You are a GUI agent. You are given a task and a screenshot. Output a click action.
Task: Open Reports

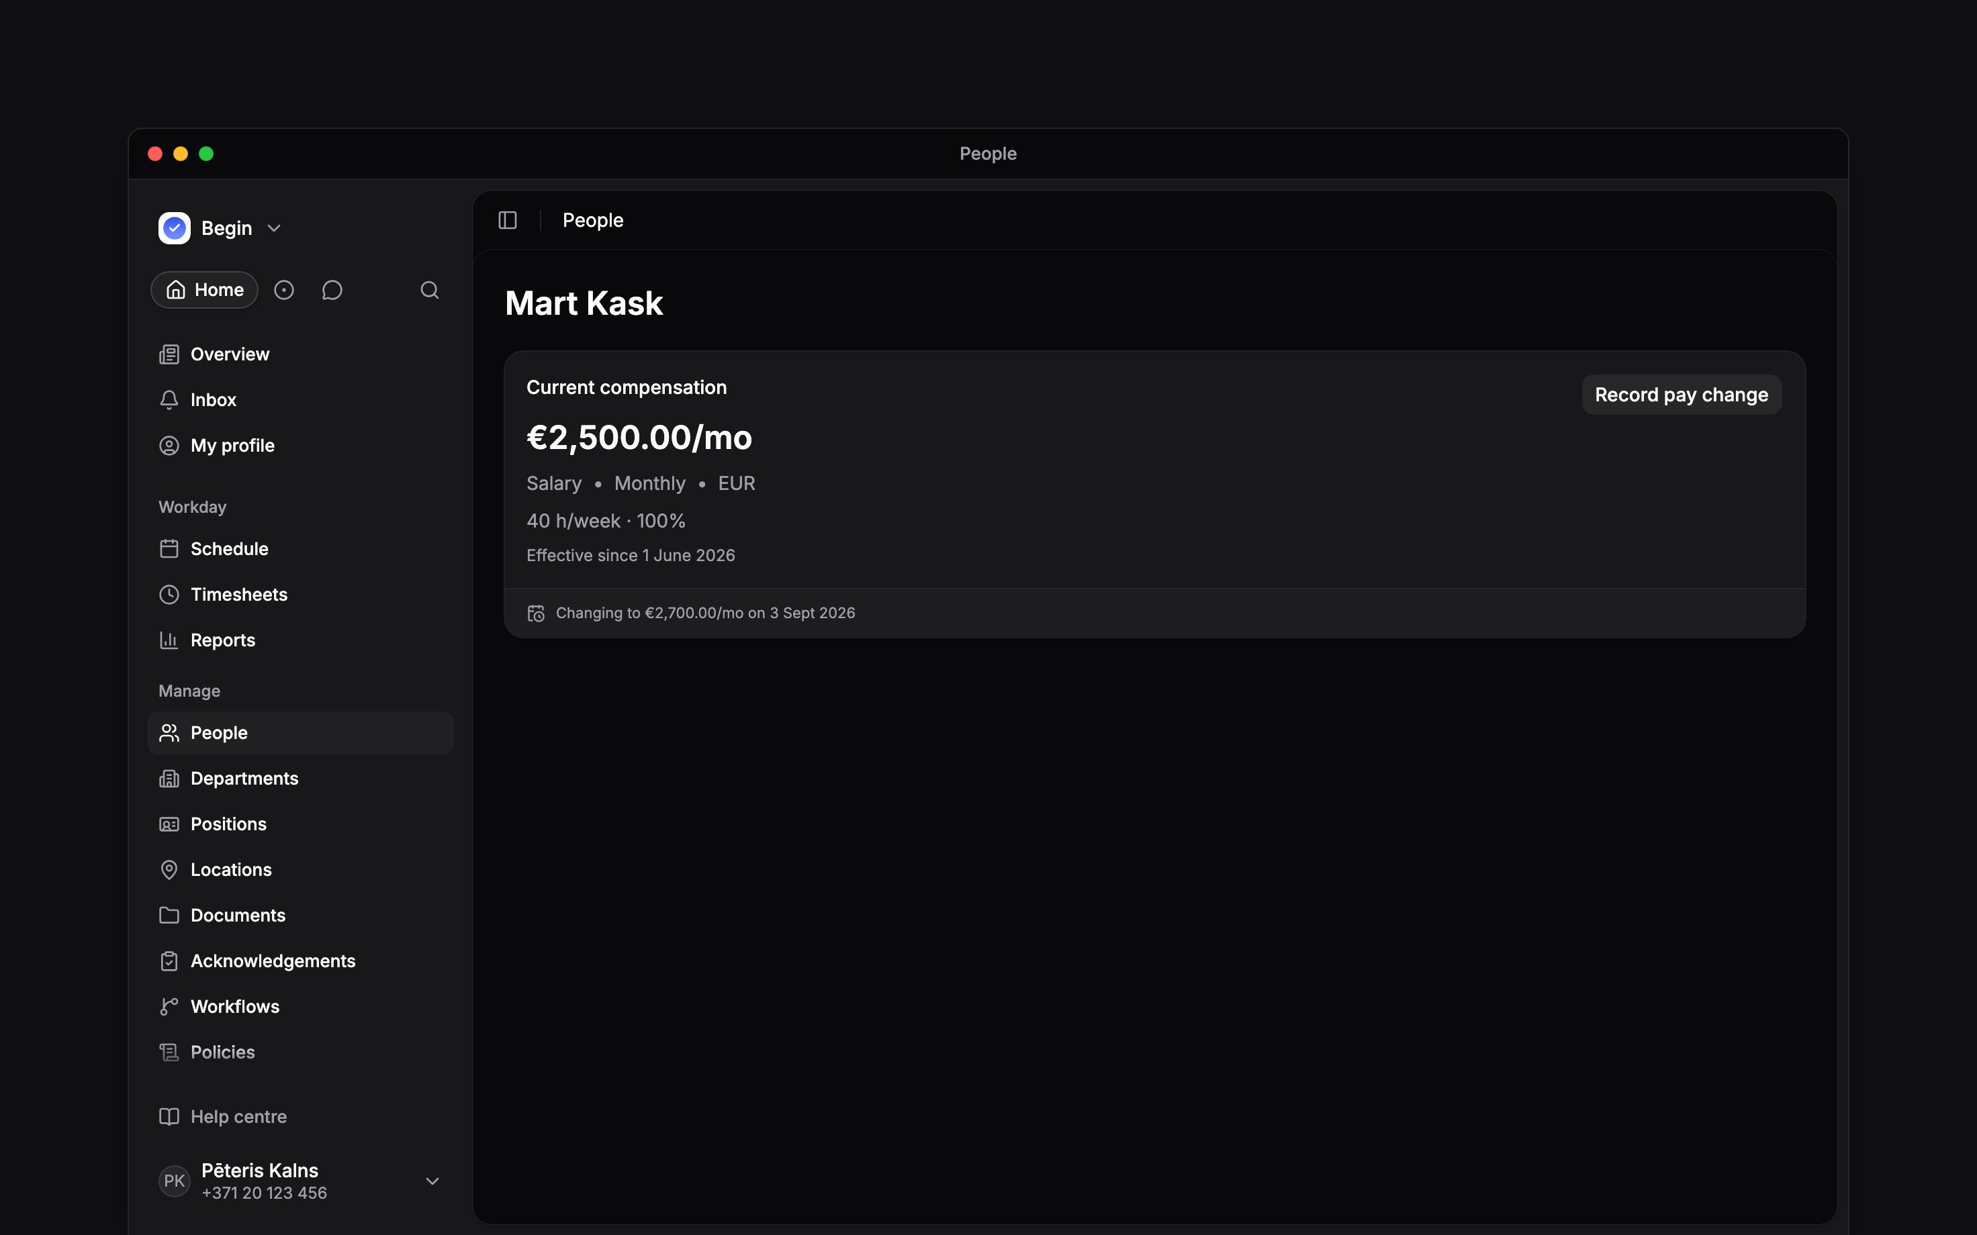point(301,640)
